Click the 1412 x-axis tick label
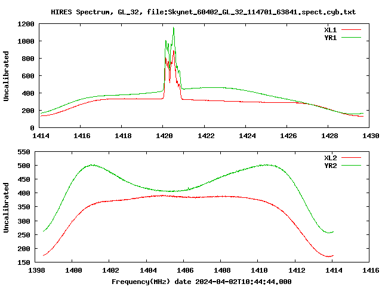The width and height of the screenshot is (382, 287). tap(297, 270)
